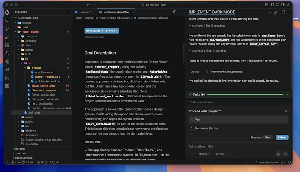Image resolution: width=300 pixels, height=172 pixels.
Task: Open customize layout icon
Action: (x=267, y=5)
